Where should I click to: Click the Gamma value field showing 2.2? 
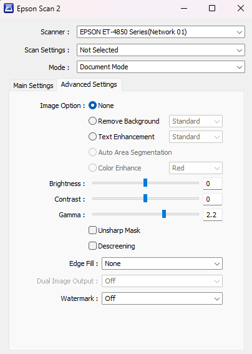coord(213,215)
